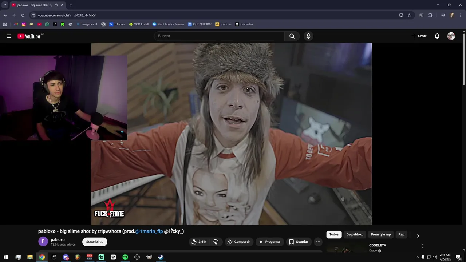Select the Rap filter chip
Viewport: 466px width, 262px height.
tap(401, 234)
